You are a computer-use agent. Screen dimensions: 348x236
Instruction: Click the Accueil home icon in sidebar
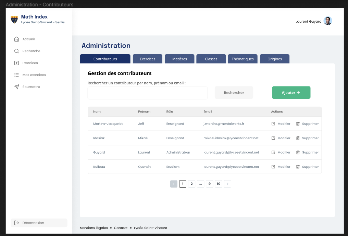[x=16, y=39]
